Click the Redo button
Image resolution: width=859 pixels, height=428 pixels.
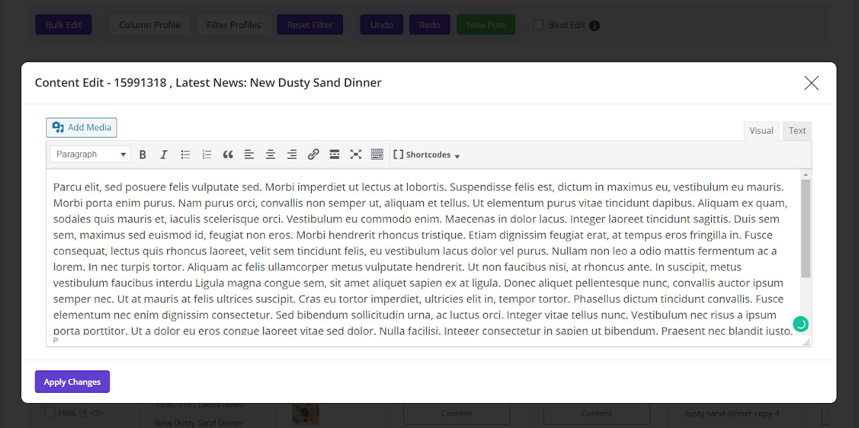(x=429, y=25)
